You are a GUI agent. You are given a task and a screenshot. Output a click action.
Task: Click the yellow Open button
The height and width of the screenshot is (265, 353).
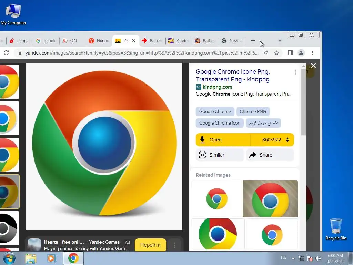pyautogui.click(x=223, y=140)
